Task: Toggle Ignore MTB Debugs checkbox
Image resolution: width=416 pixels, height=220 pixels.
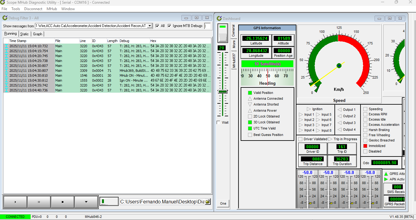Action: tap(169, 26)
